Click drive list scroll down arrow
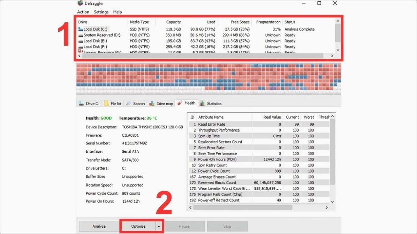This screenshot has height=234, width=417. tap(338, 50)
